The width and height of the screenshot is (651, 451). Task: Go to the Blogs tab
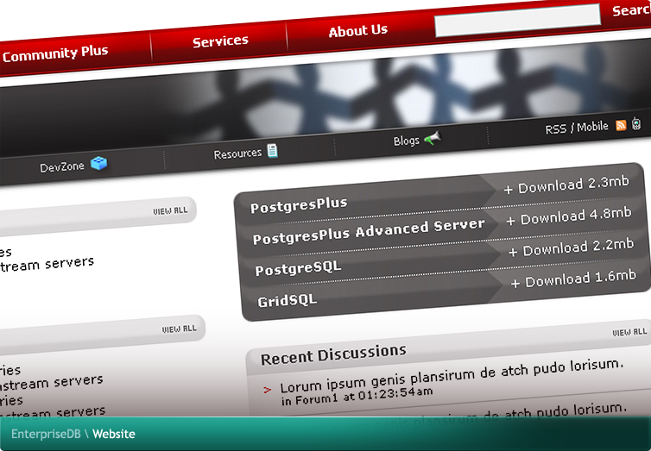coord(407,141)
